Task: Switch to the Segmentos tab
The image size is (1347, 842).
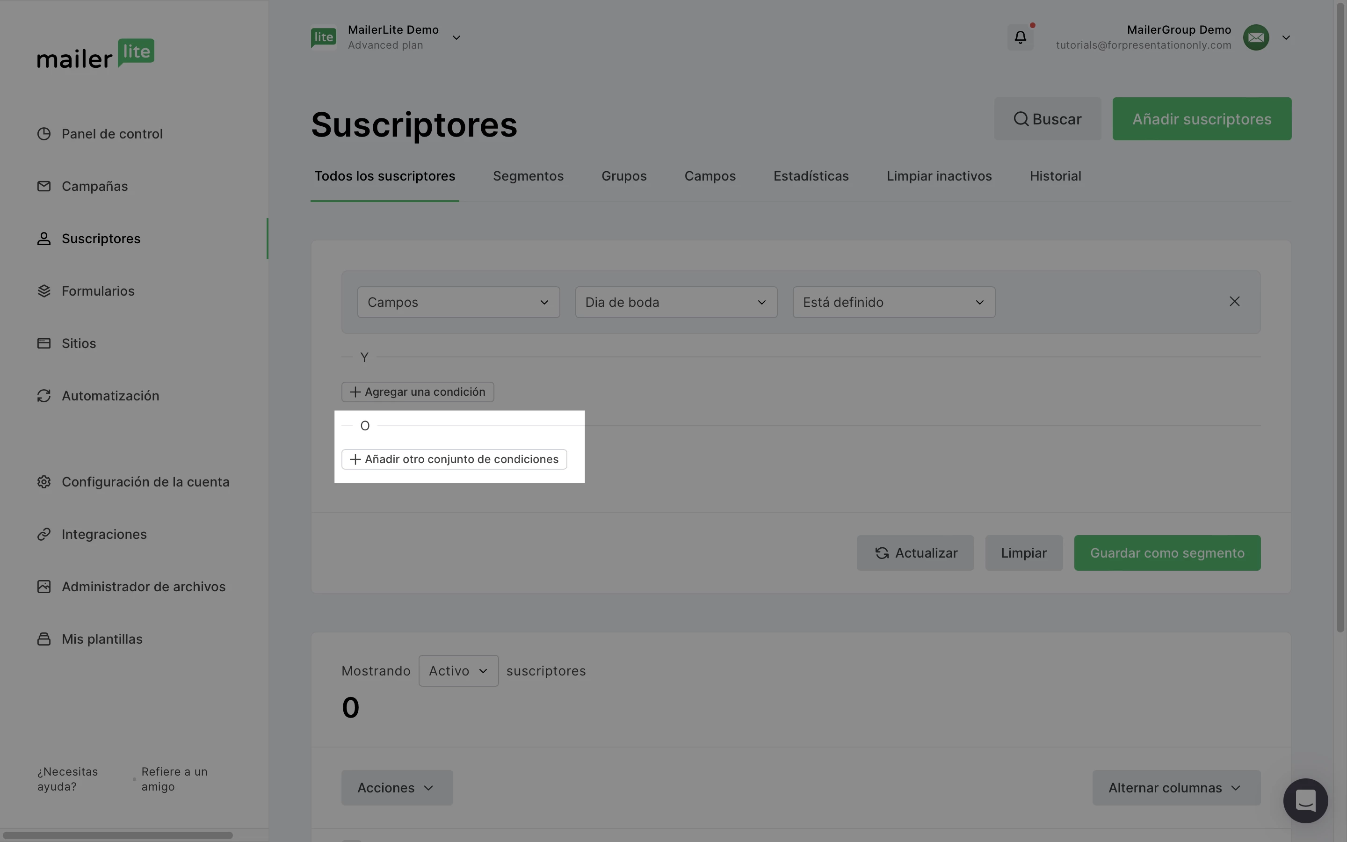Action: (528, 176)
